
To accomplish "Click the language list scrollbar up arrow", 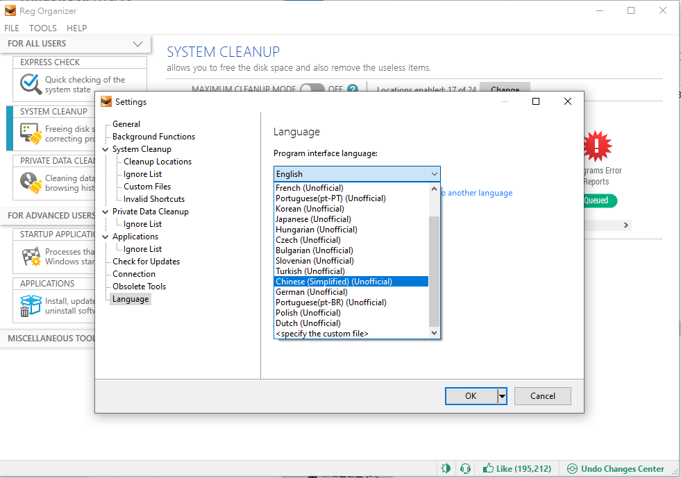I will (435, 188).
